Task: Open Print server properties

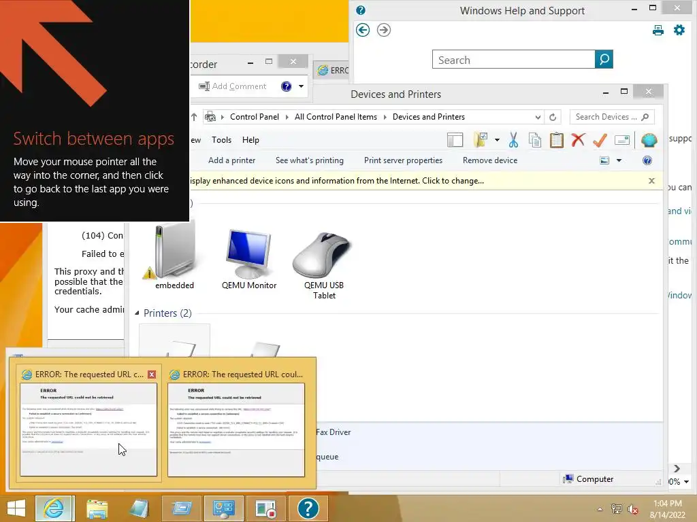Action: pos(403,160)
